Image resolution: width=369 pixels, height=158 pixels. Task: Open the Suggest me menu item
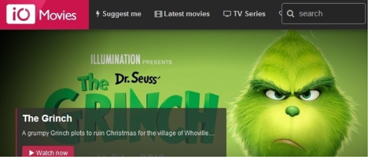(118, 14)
